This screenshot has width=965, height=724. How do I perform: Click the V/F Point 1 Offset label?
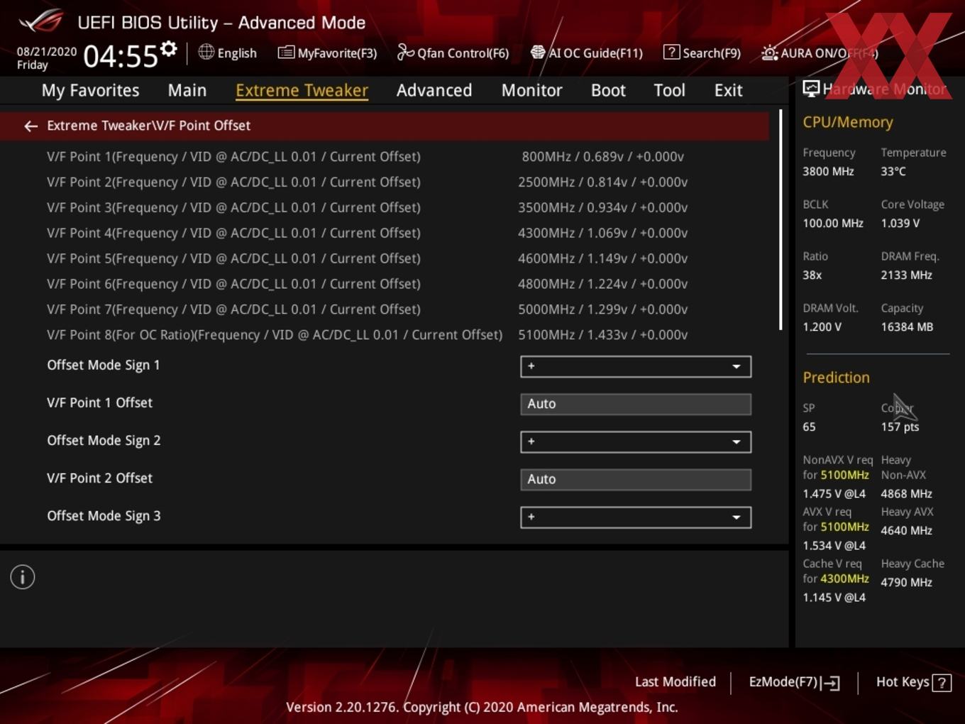(99, 402)
